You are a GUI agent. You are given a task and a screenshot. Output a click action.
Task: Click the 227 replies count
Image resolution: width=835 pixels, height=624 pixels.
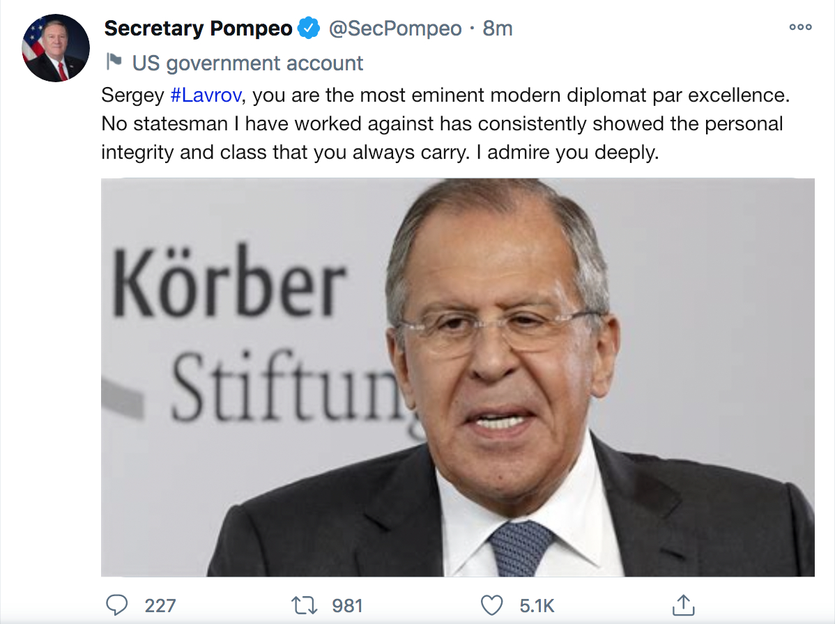tap(160, 606)
